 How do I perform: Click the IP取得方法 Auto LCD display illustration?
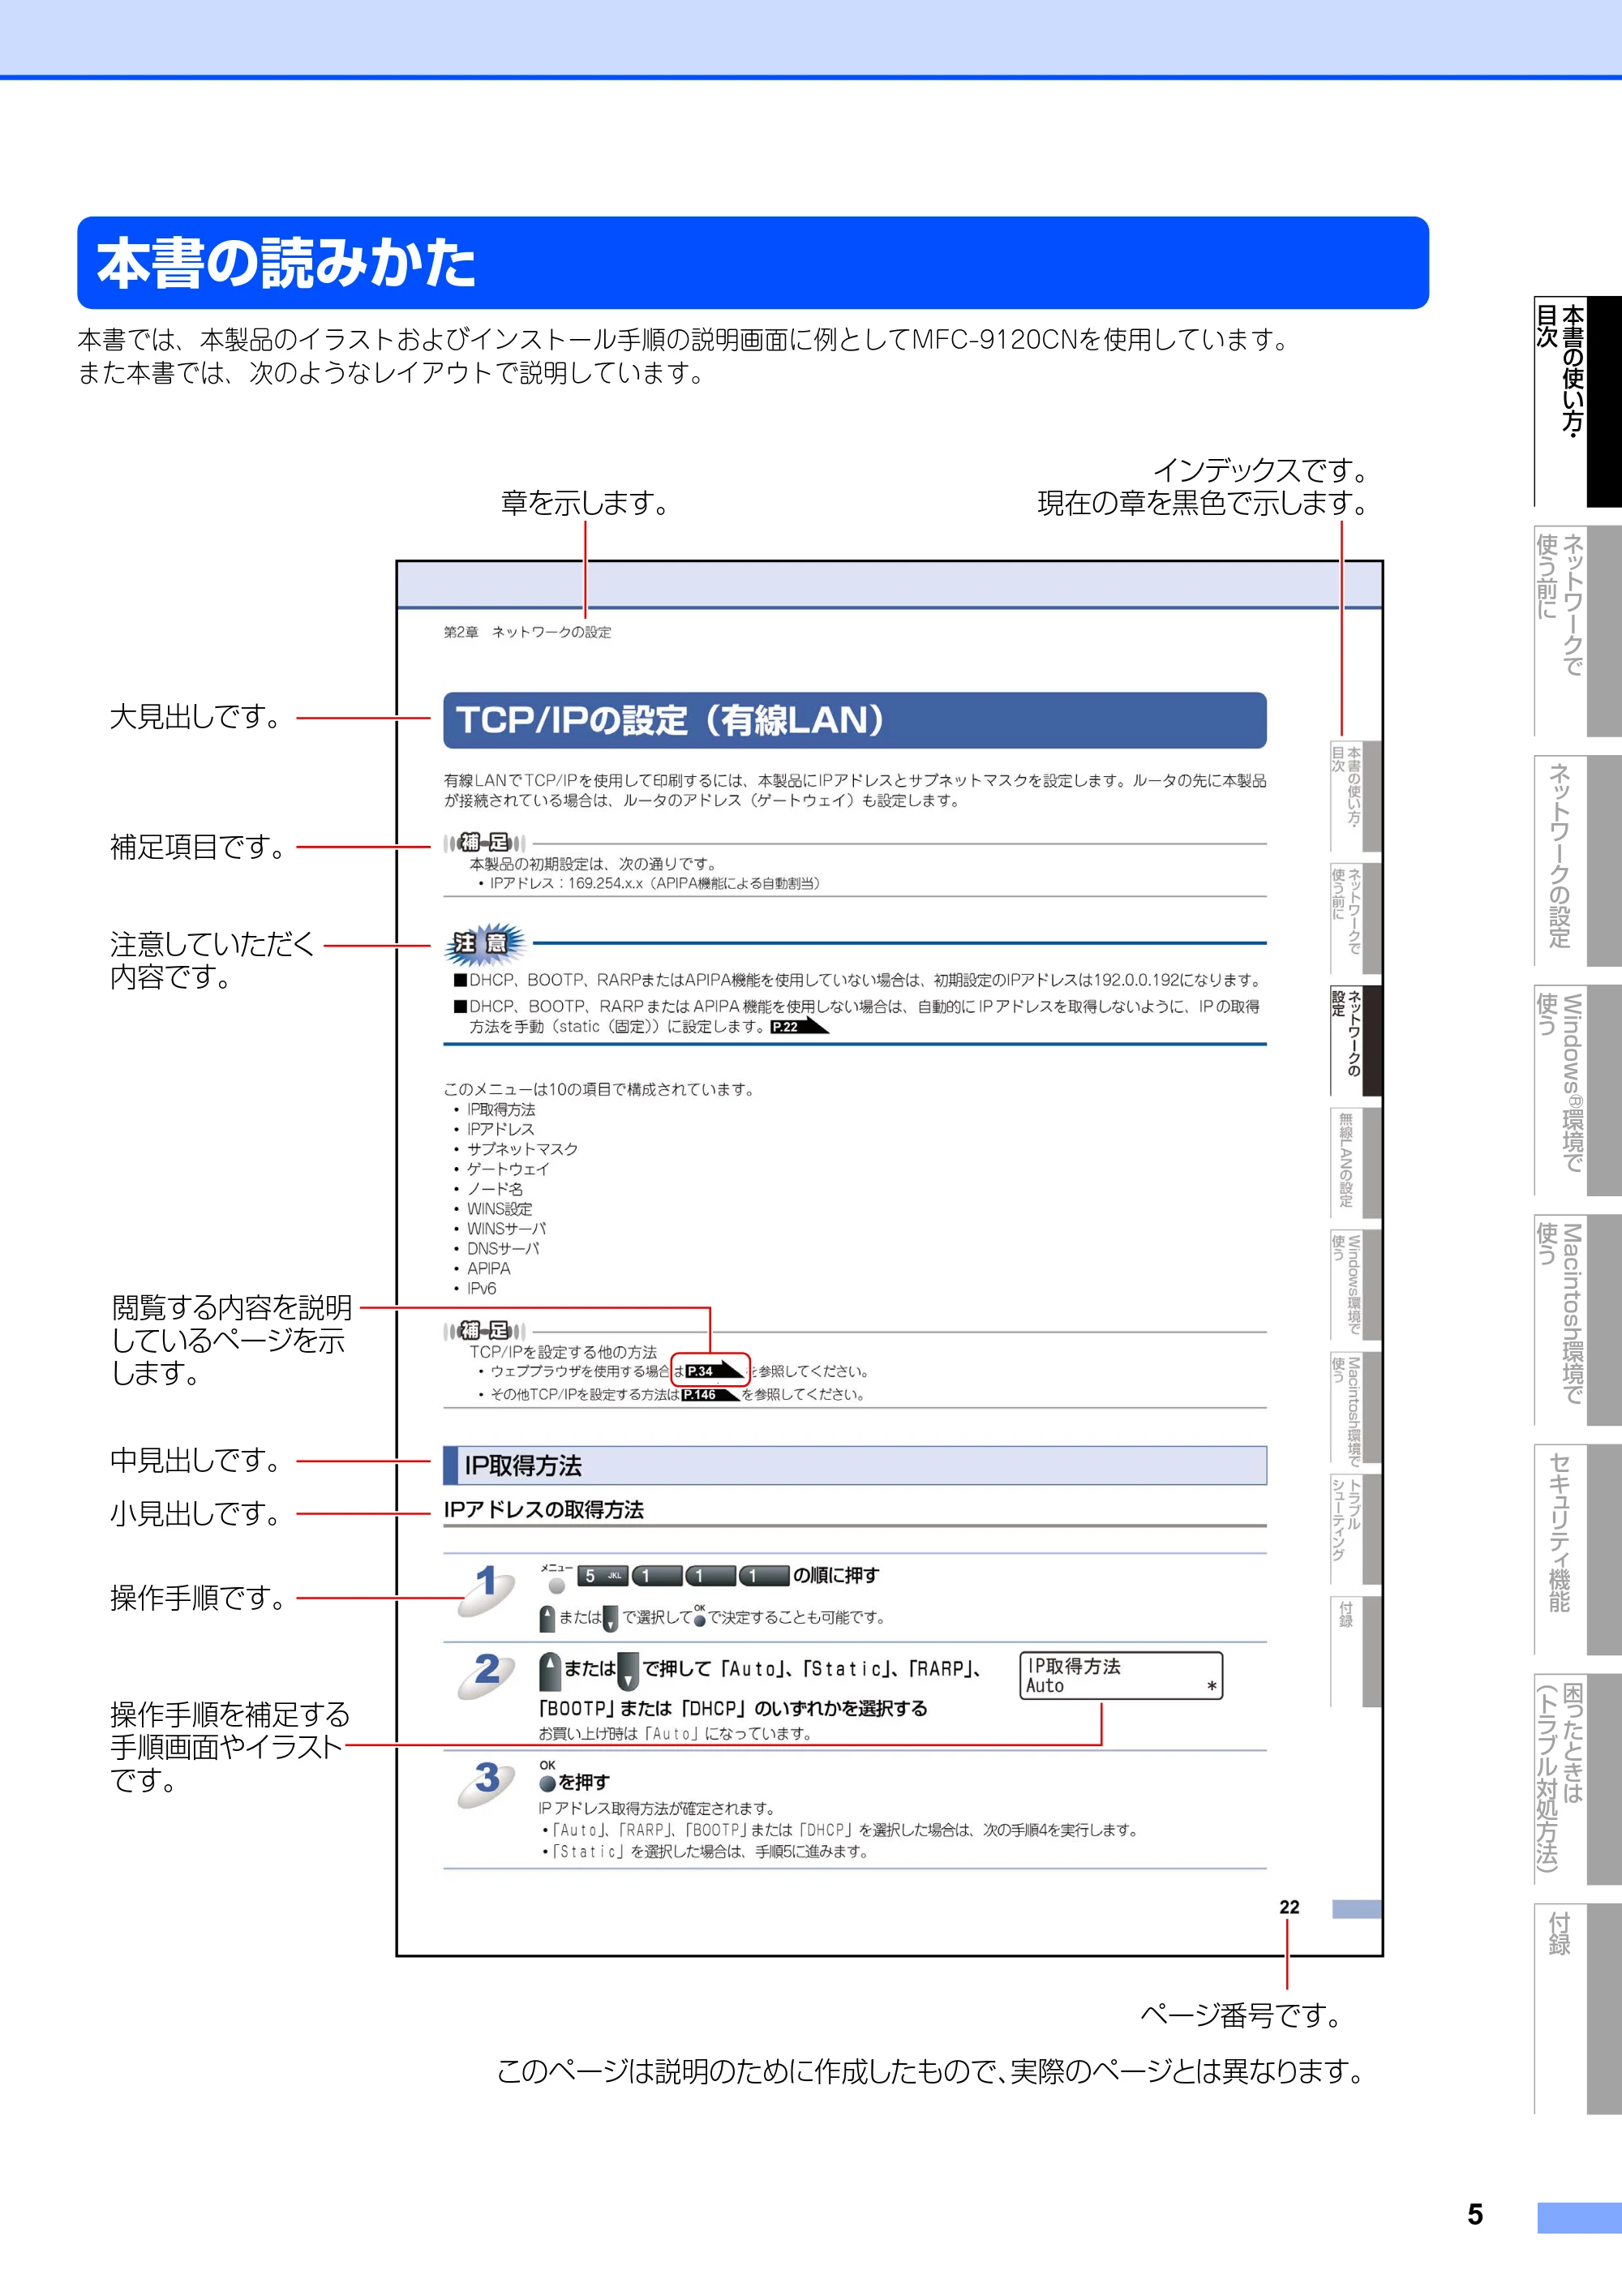1121,1676
